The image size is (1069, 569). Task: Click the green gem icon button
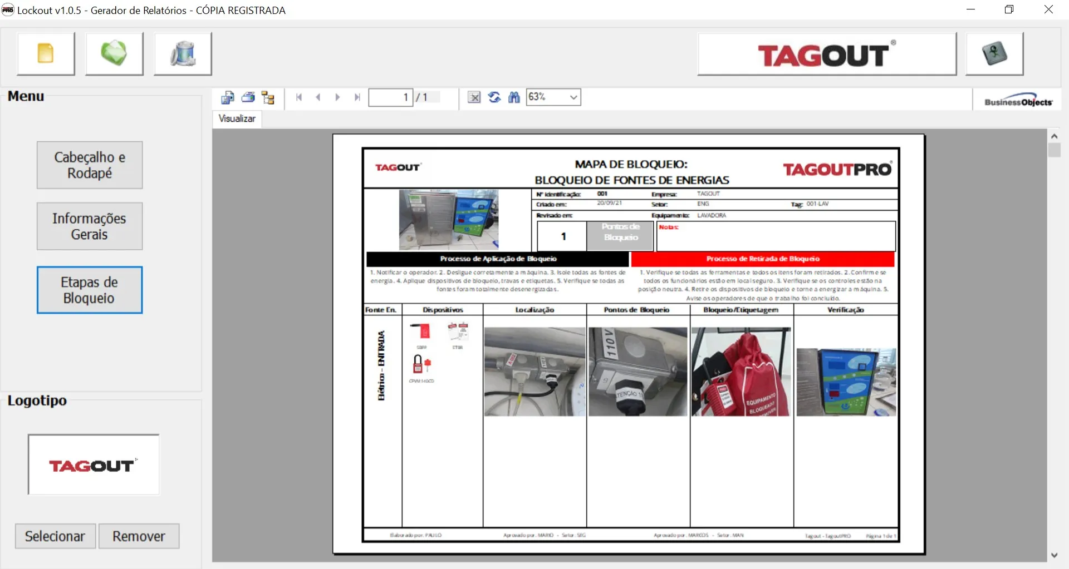114,53
